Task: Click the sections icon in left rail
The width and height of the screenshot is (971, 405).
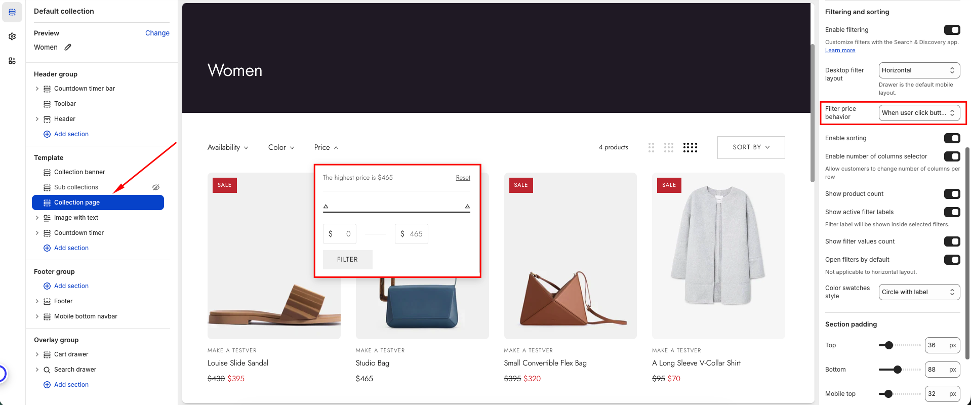Action: pos(12,12)
